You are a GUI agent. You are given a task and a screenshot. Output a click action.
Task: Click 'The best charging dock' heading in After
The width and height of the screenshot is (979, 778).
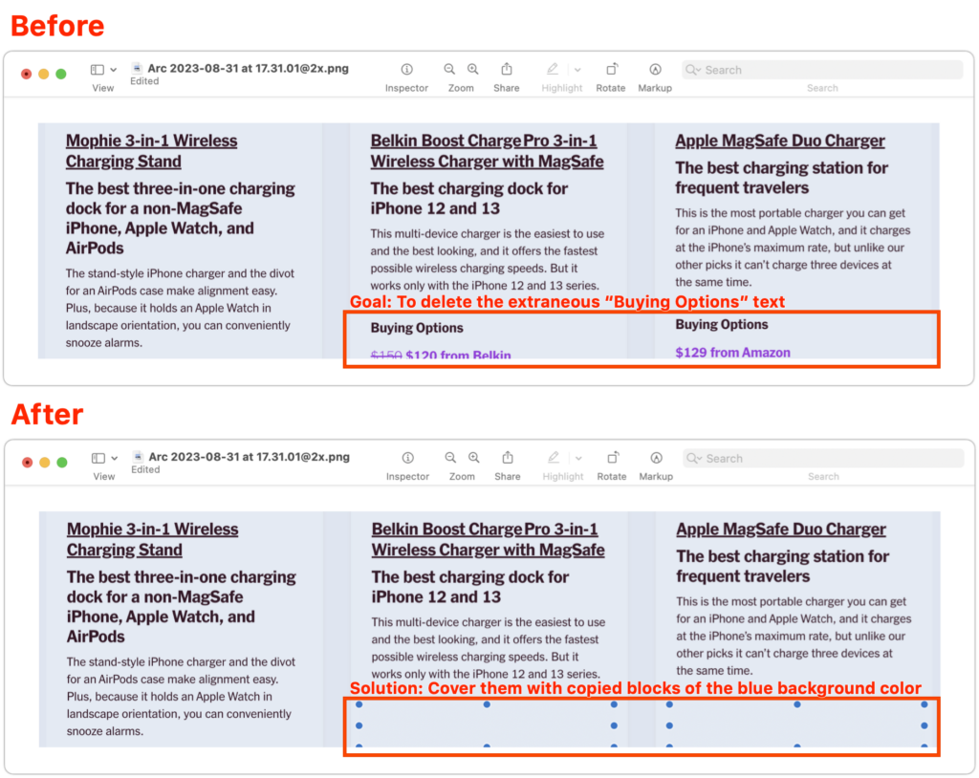470,587
